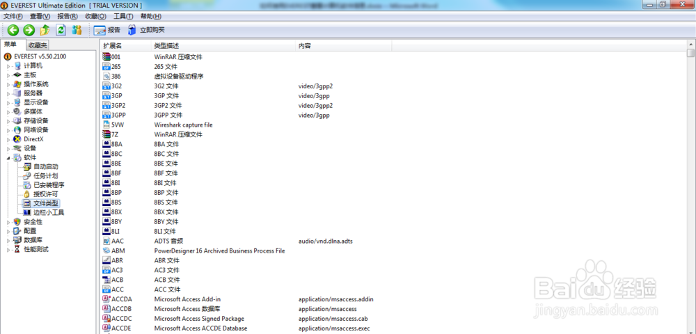Image resolution: width=696 pixels, height=334 pixels.
Task: Open the 已安装程序 tree item
Action: coord(44,185)
